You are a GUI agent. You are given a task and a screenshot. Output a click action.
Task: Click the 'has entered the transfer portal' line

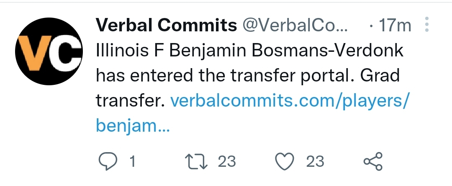point(226,76)
